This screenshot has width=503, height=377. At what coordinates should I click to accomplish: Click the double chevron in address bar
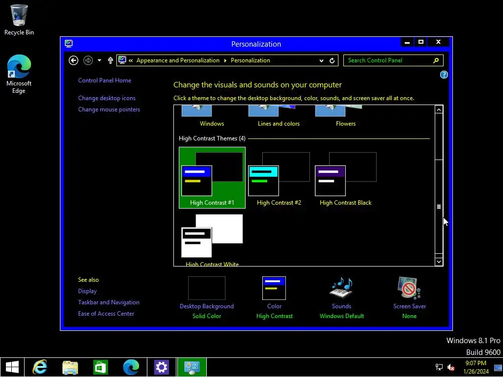coord(131,60)
